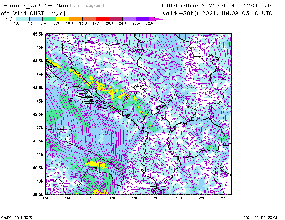
Task: Click the legend value 28.4
Action: (x=136, y=23)
